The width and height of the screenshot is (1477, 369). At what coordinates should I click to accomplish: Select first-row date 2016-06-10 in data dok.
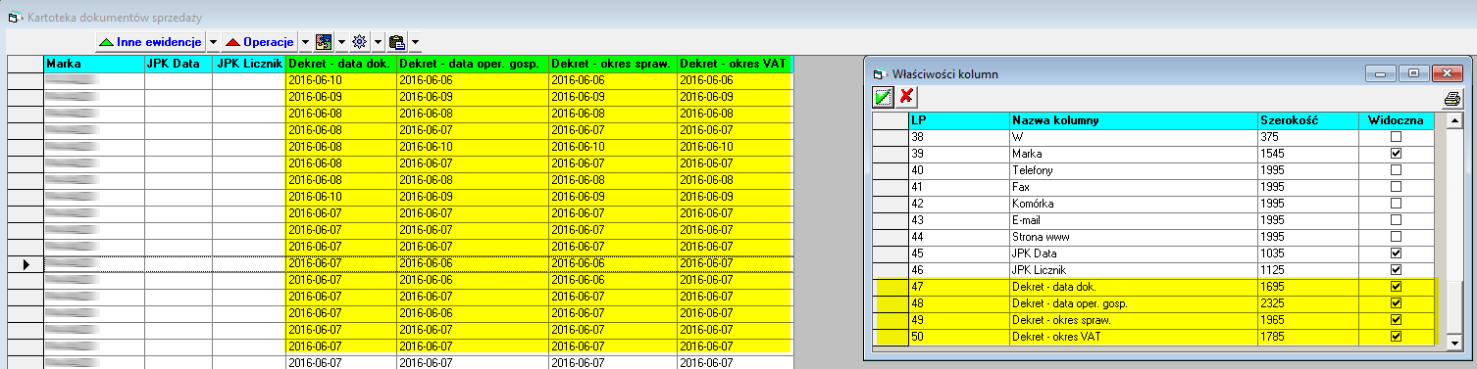(x=341, y=80)
